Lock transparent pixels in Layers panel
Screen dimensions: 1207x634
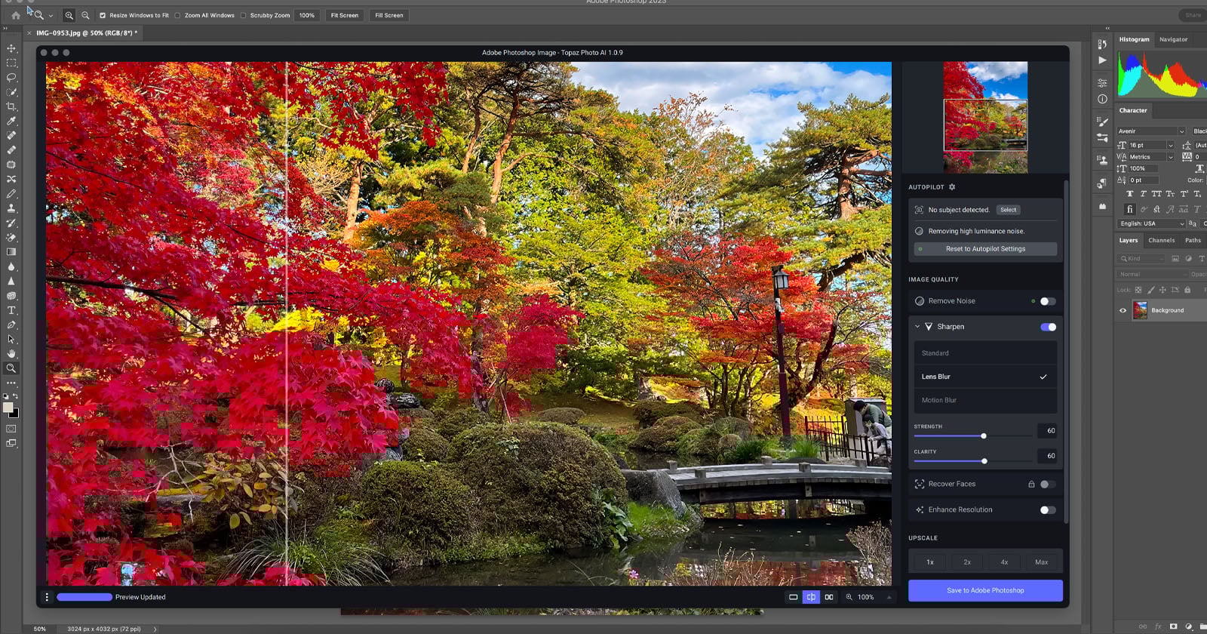1138,290
